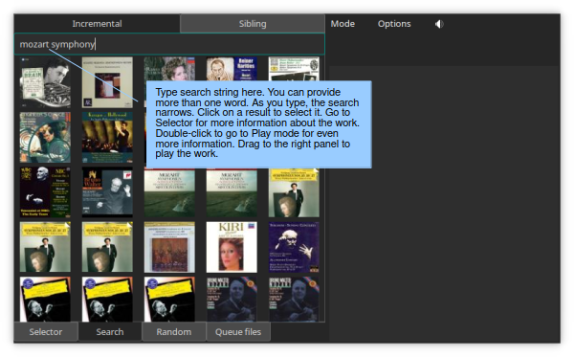Image resolution: width=575 pixels, height=357 pixels.
Task: Select the NBC Toscanini Early Years album
Action: click(x=45, y=192)
